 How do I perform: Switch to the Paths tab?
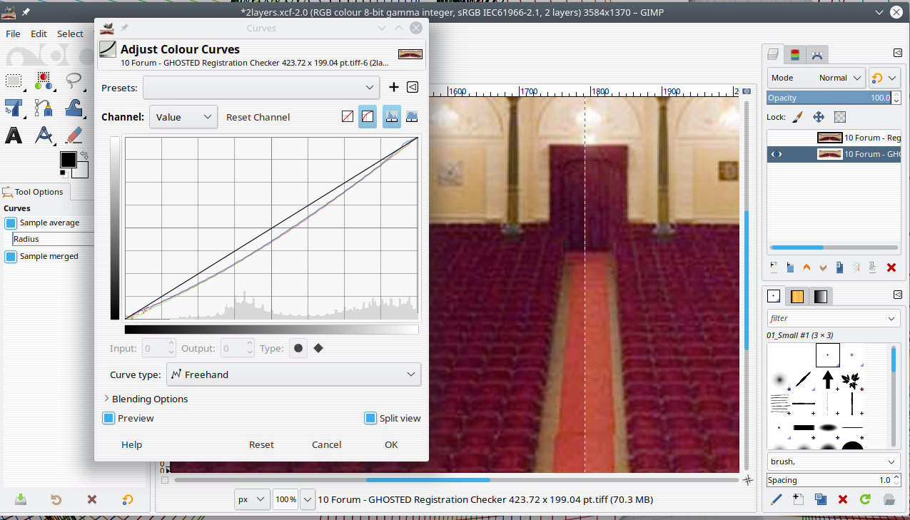[x=817, y=54]
